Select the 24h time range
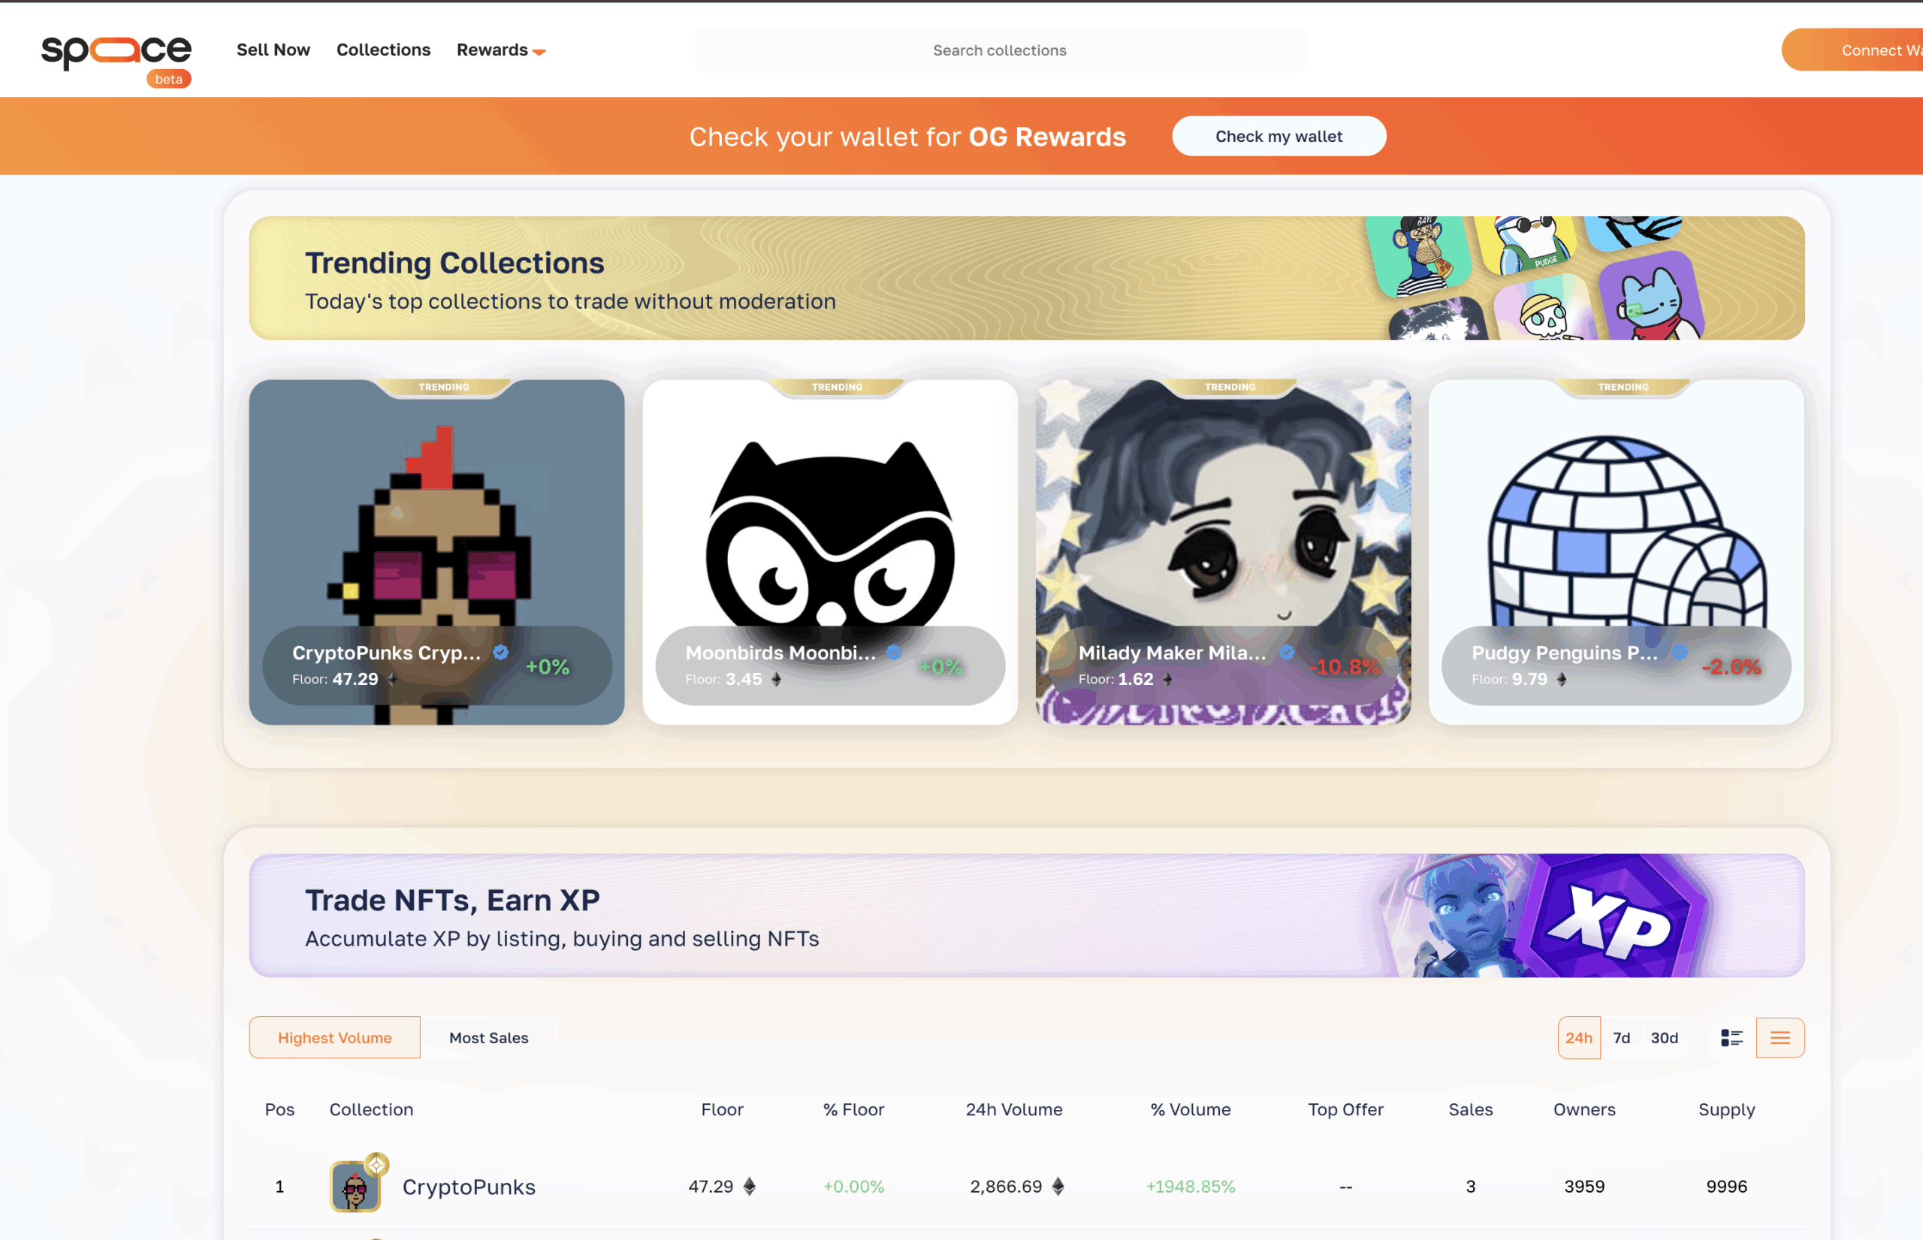The width and height of the screenshot is (1923, 1240). click(x=1579, y=1038)
